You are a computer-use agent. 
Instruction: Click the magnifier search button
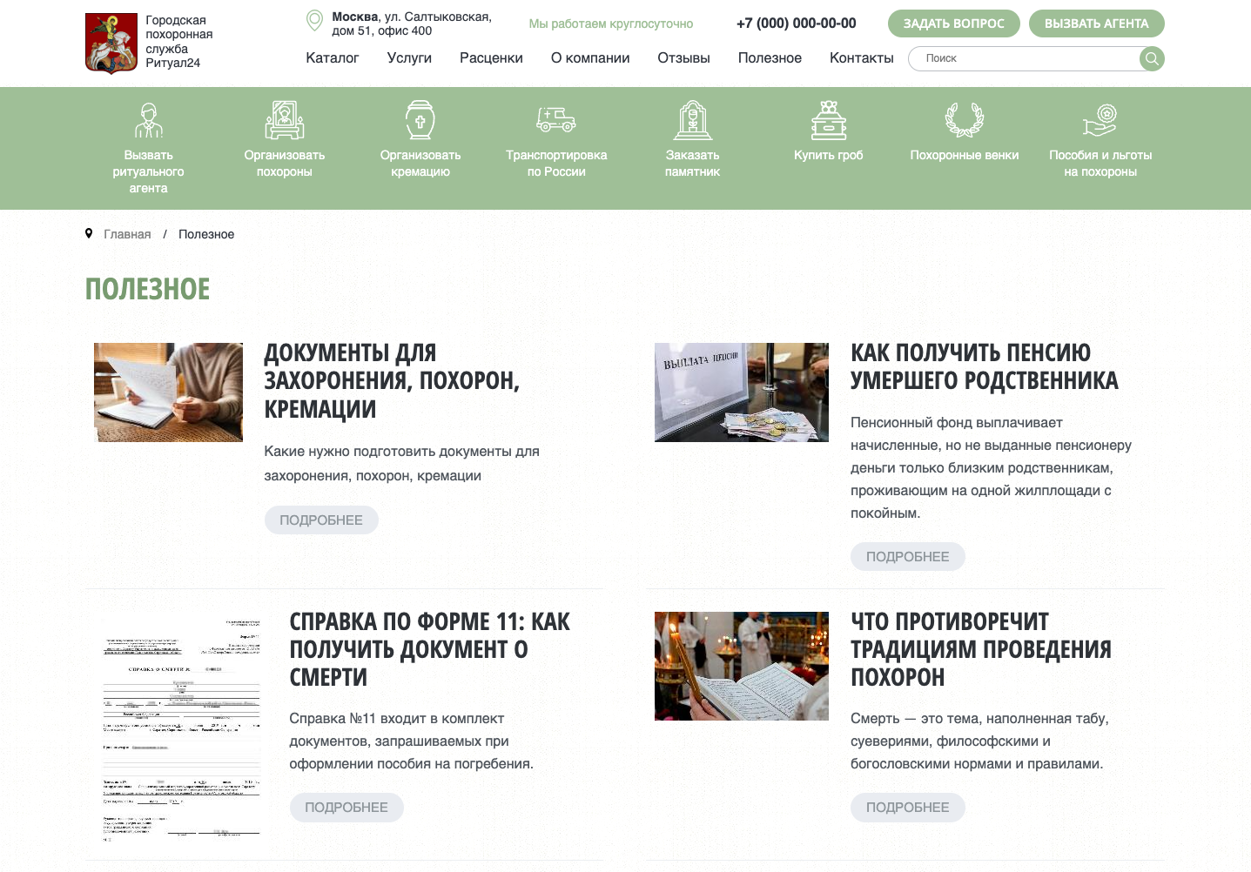pos(1152,58)
